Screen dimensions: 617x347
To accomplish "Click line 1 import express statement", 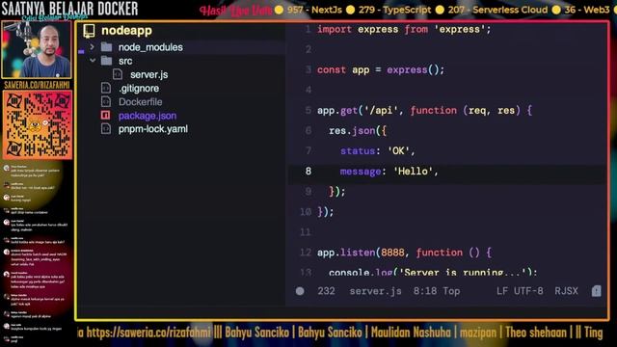I will (x=404, y=30).
